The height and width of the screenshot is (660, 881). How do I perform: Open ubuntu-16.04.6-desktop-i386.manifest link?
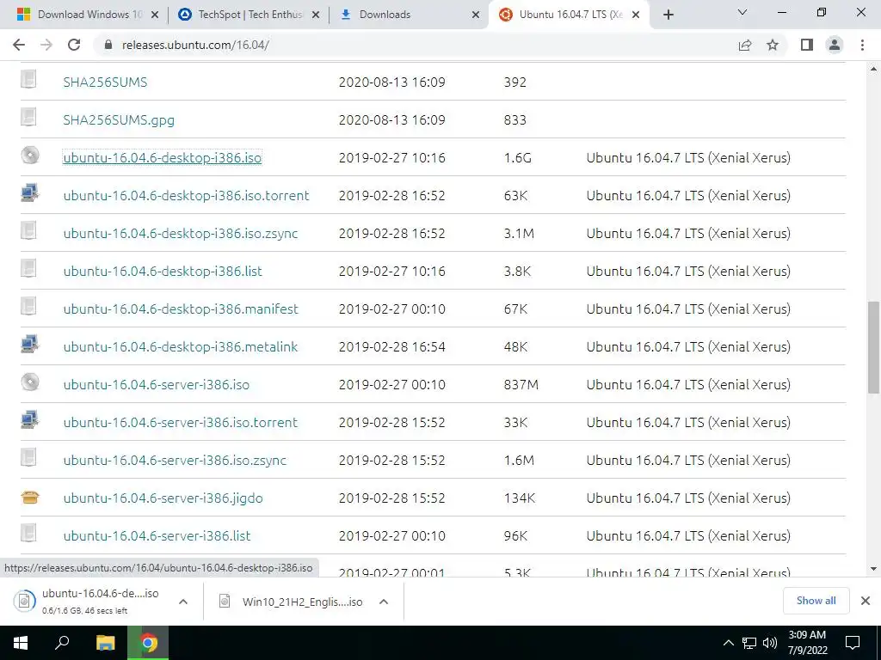(x=181, y=309)
